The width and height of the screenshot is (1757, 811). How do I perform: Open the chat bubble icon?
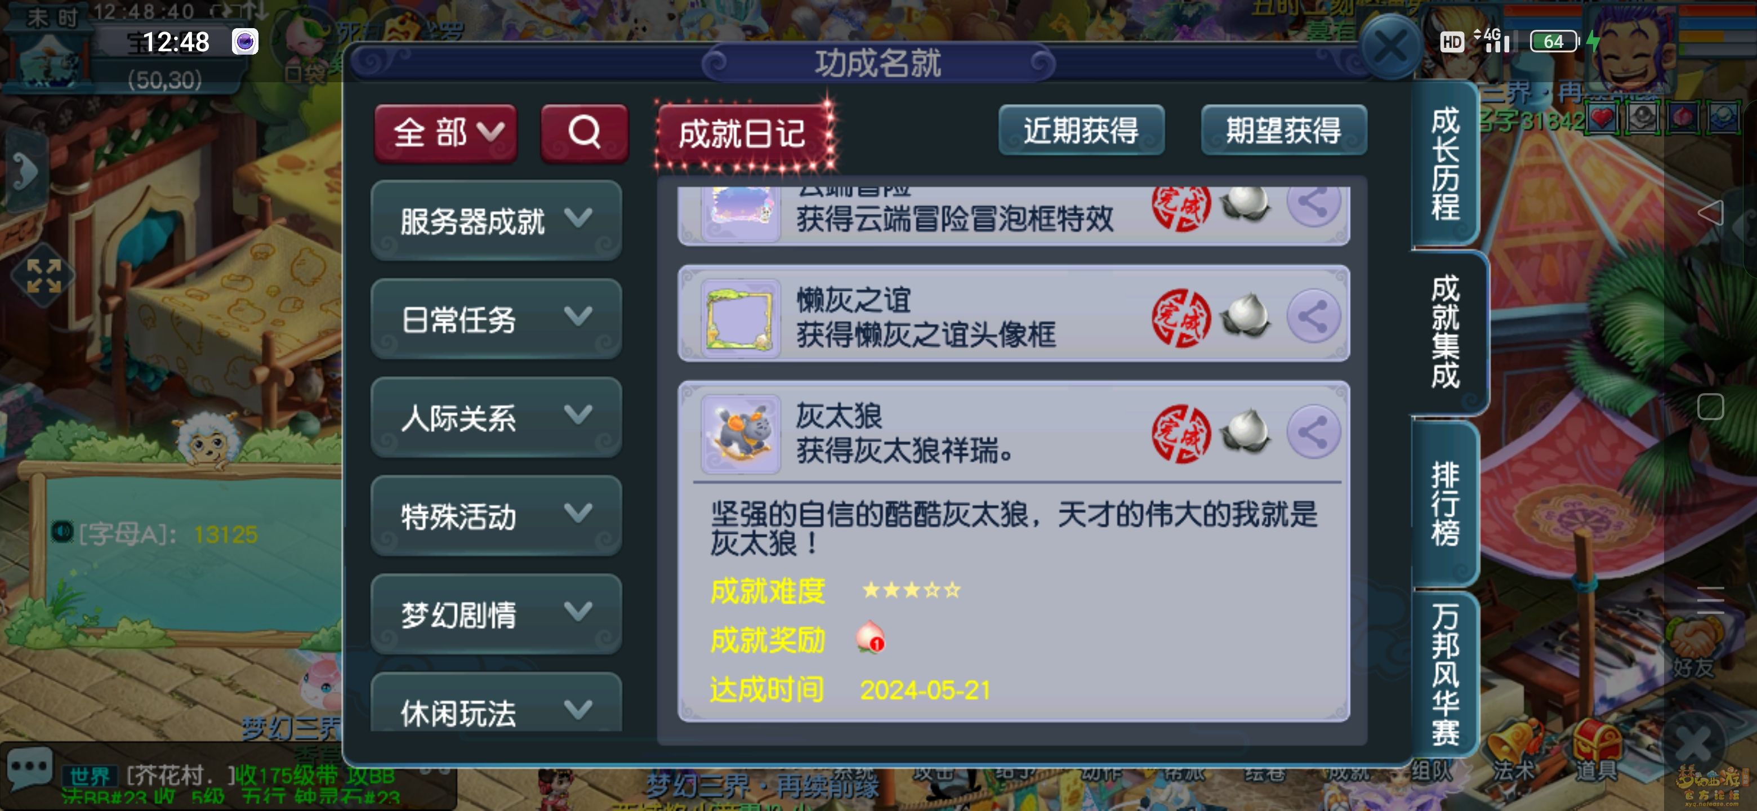click(x=29, y=768)
